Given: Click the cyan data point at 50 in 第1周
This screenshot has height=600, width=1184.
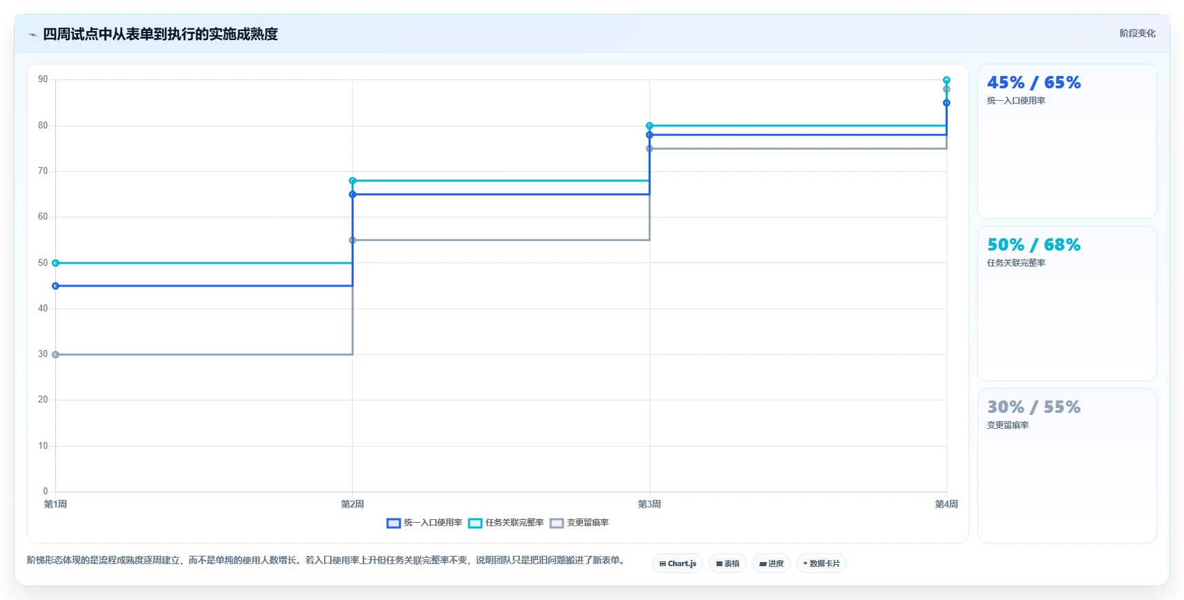Looking at the screenshot, I should 56,263.
